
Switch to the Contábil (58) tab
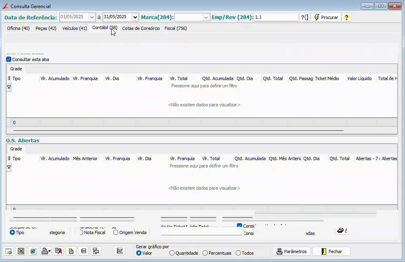pyautogui.click(x=105, y=27)
